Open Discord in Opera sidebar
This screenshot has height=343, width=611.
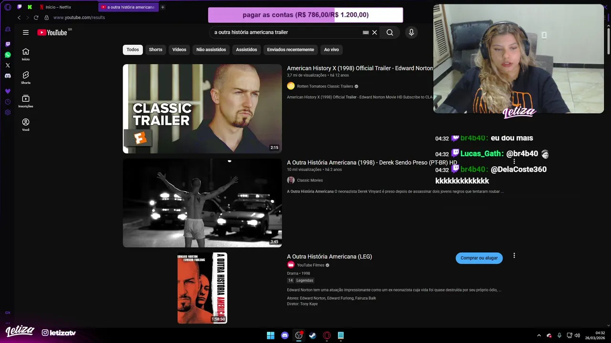tap(8, 76)
